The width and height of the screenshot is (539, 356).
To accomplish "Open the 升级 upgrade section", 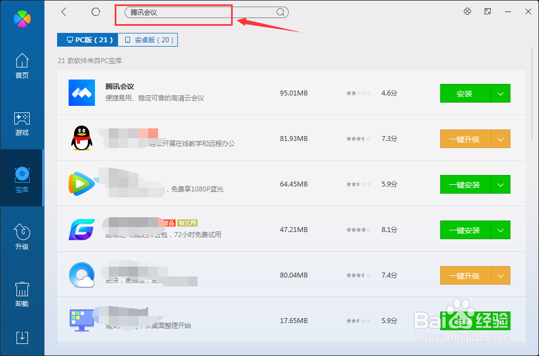I will [x=22, y=237].
